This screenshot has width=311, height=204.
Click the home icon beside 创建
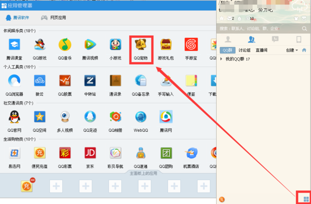tap(304, 50)
